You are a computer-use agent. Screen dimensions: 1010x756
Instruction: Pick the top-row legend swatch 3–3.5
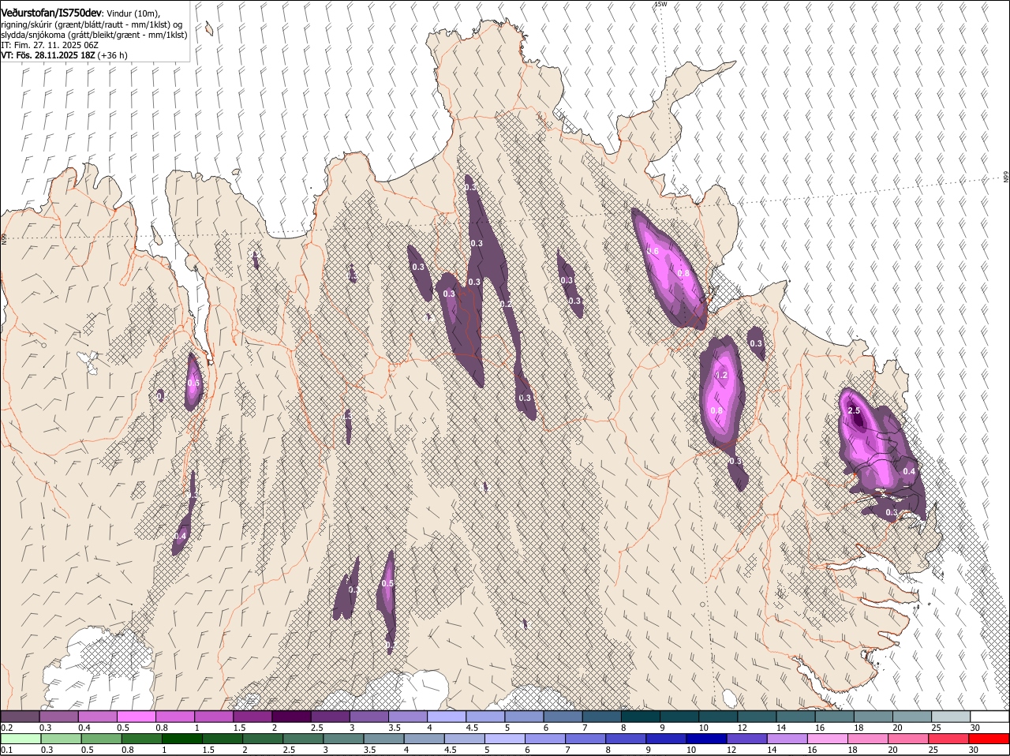[x=368, y=716]
